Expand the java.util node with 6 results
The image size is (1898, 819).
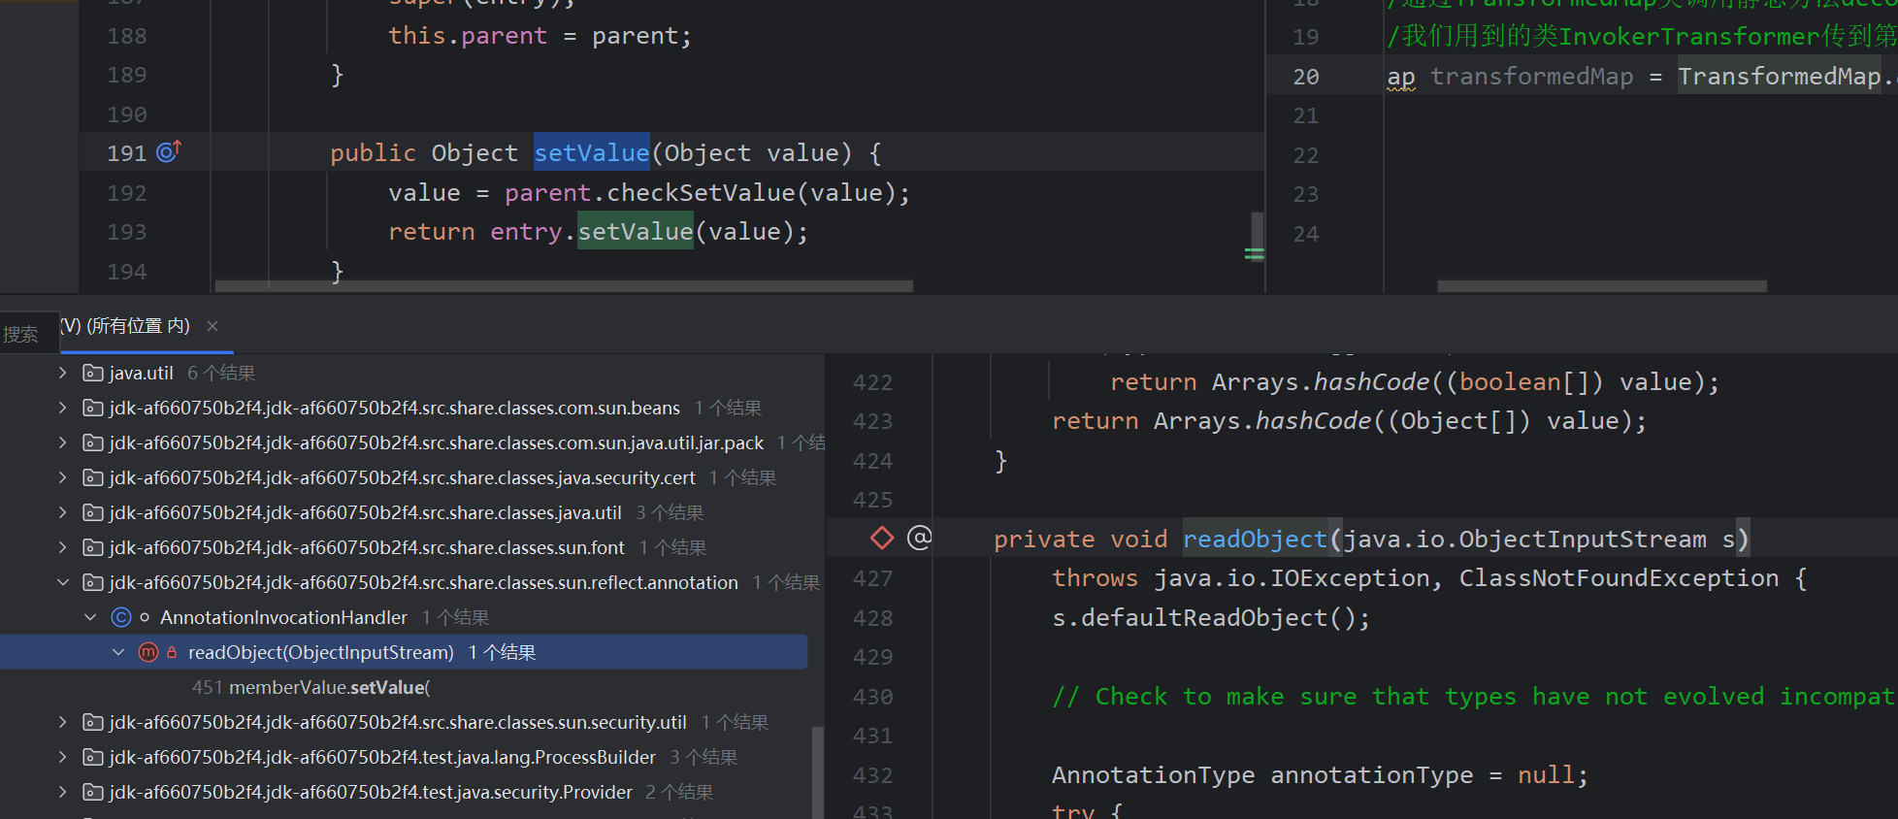pos(63,373)
